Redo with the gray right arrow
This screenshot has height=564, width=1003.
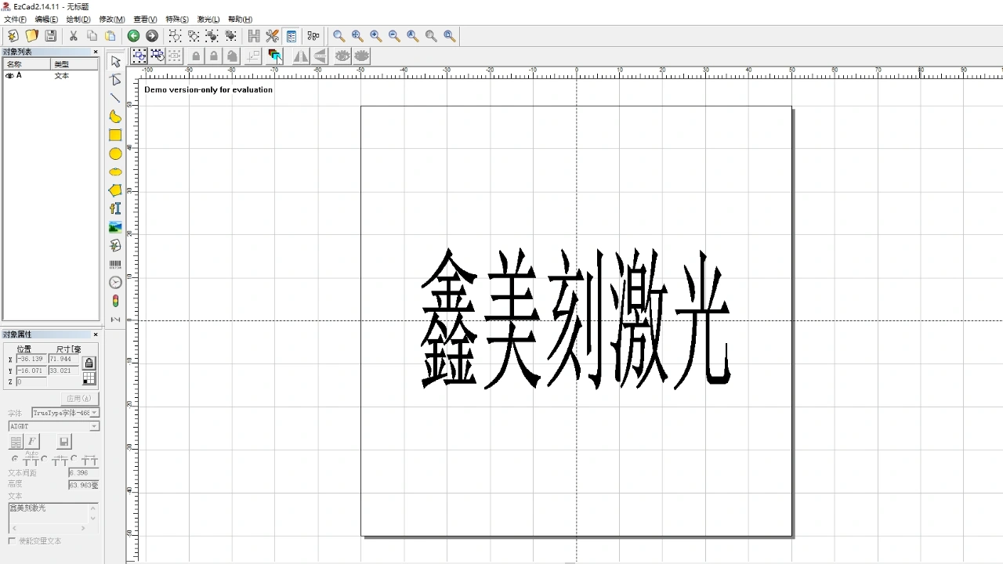pos(152,36)
